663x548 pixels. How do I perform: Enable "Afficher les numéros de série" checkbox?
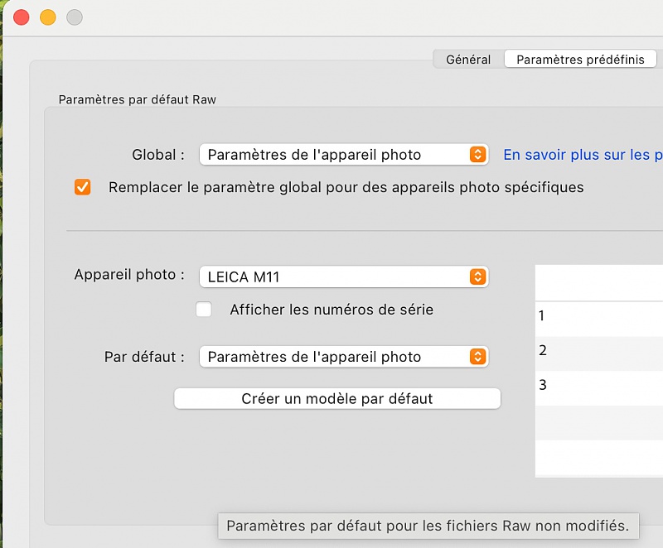click(204, 310)
